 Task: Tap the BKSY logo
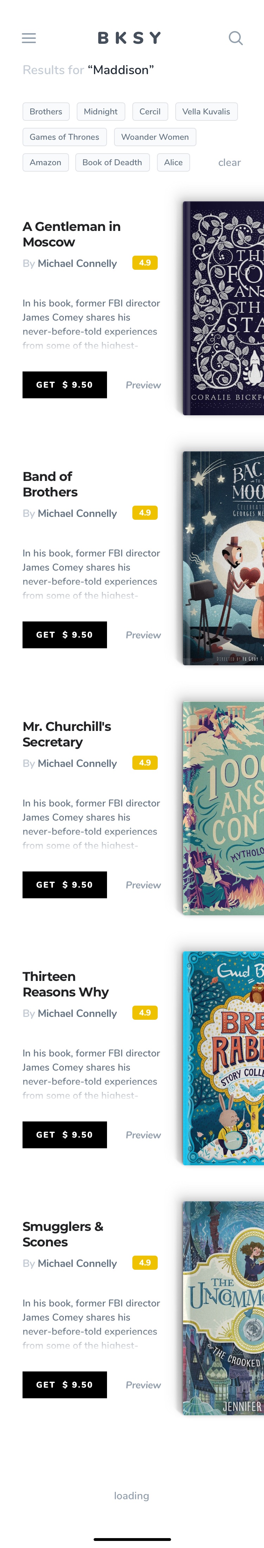pos(130,38)
